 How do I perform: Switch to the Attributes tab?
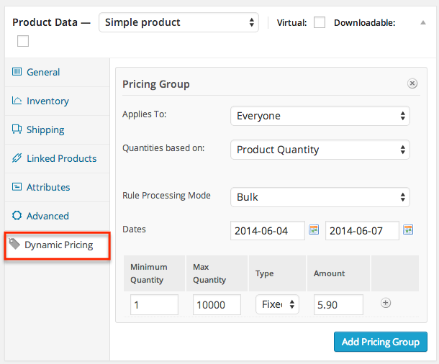[47, 187]
